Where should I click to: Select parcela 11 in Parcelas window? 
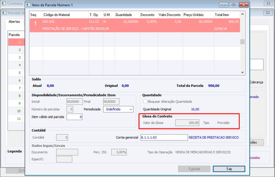16,119
